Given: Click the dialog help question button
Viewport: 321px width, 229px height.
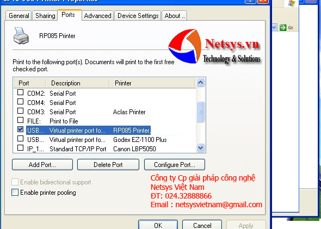Looking at the screenshot, I should pyautogui.click(x=250, y=1).
